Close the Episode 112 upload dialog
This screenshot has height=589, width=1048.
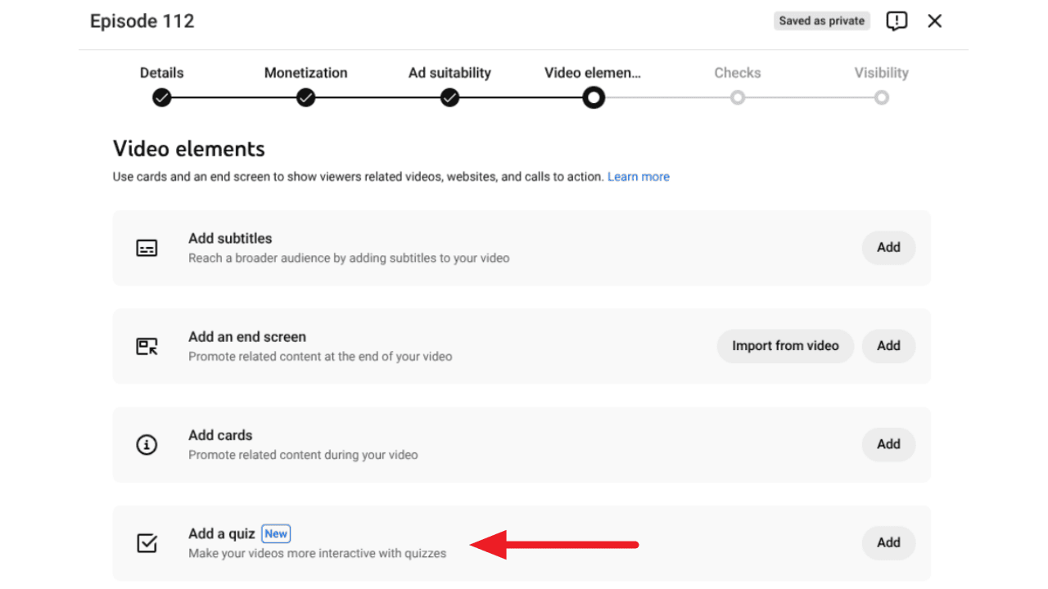pyautogui.click(x=935, y=21)
